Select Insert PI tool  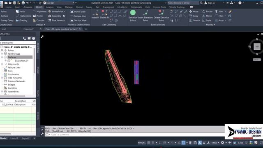(95, 14)
